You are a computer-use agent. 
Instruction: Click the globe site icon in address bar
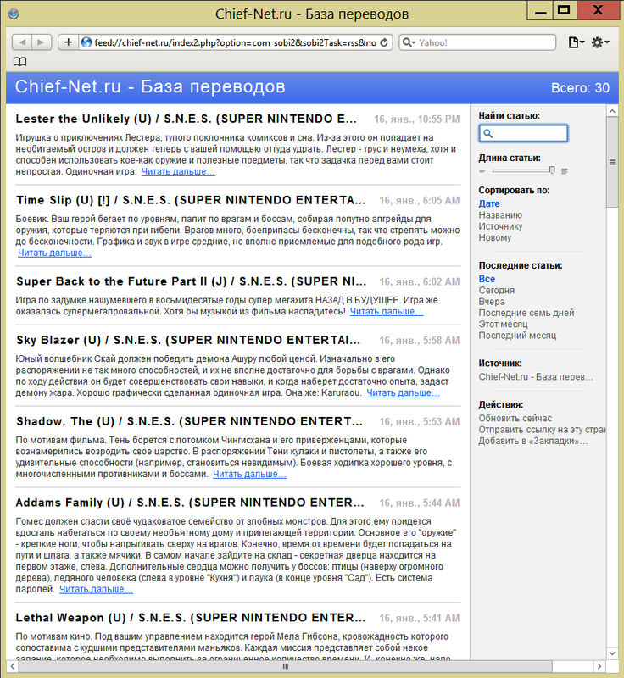[x=86, y=42]
